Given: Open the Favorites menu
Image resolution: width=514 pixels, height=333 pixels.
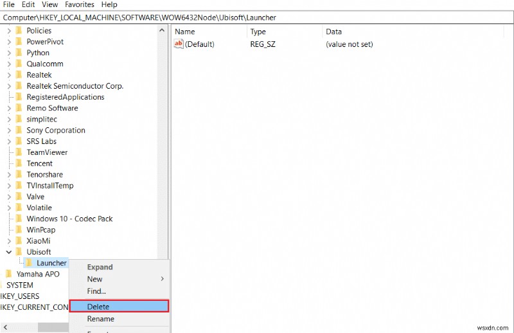Looking at the screenshot, I should point(79,4).
